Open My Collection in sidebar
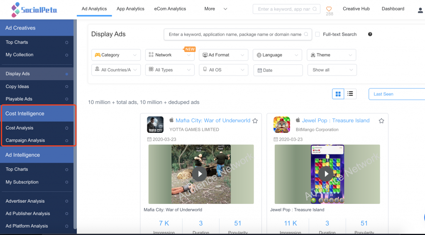Screen dimensions: 425x235 click(x=37, y=55)
